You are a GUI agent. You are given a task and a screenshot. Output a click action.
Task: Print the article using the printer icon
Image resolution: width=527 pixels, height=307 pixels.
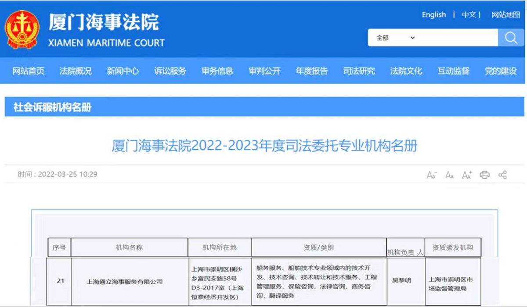coord(484,174)
